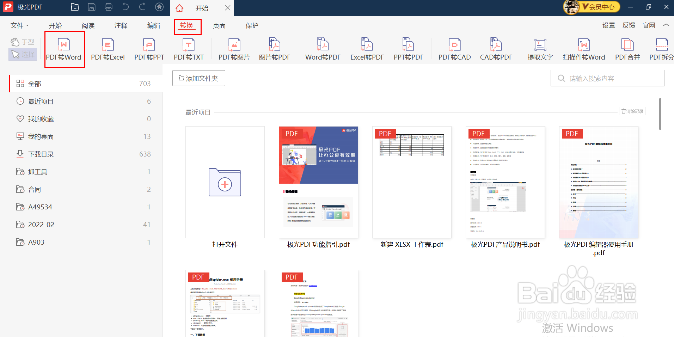Click the 添加文件夹 button
Screen dimensions: 674x337
click(x=199, y=78)
